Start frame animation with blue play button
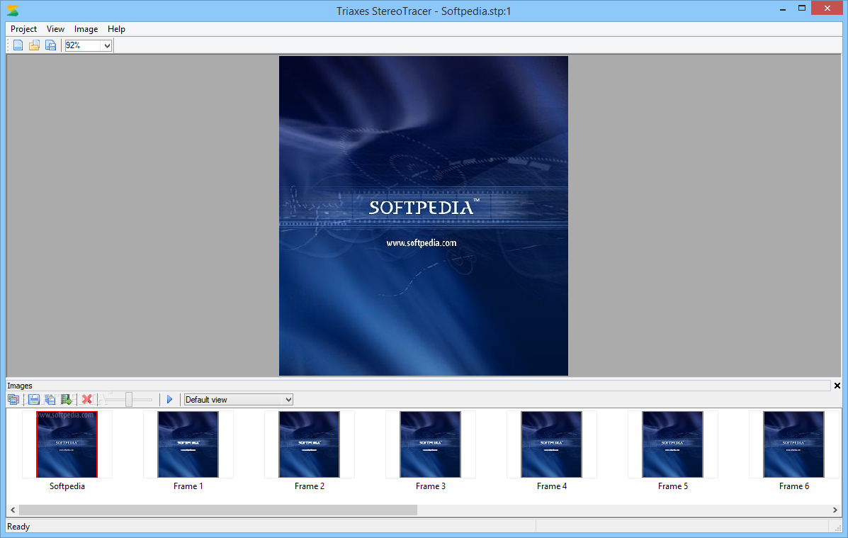The width and height of the screenshot is (848, 538). (169, 400)
